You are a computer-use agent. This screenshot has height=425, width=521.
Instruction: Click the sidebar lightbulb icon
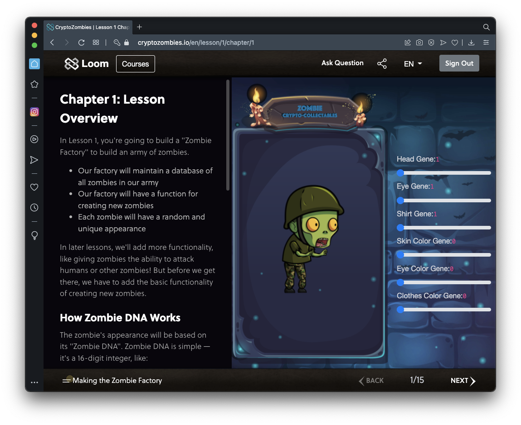(x=34, y=235)
